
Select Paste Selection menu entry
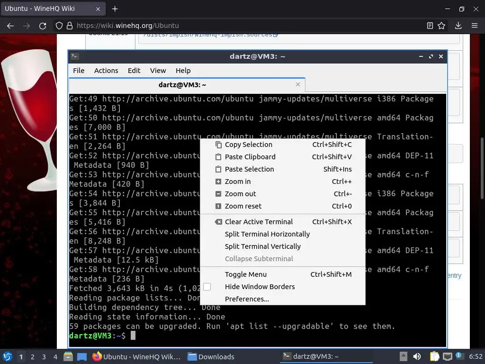283,169
